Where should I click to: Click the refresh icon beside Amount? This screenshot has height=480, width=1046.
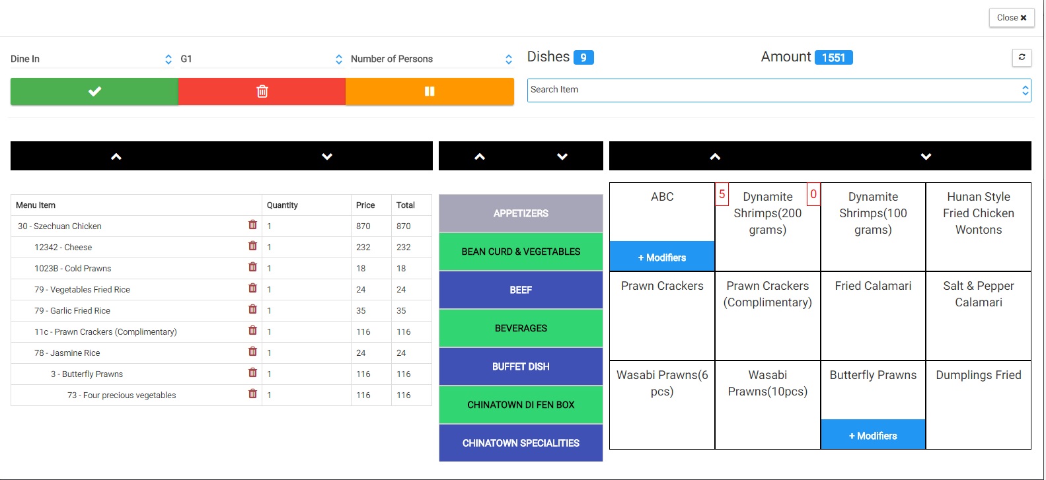pyautogui.click(x=1021, y=57)
